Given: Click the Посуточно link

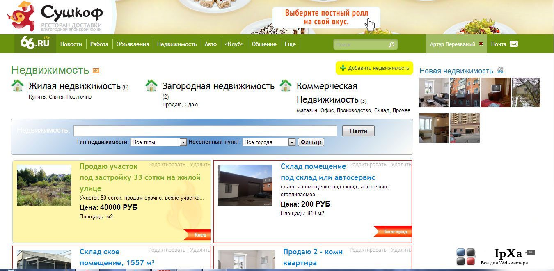Looking at the screenshot, I should [79, 97].
